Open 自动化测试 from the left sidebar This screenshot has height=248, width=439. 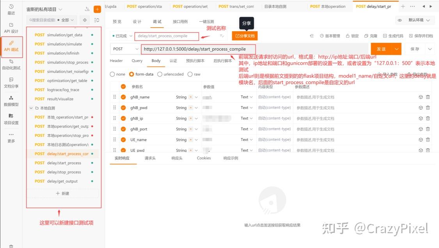[11, 63]
